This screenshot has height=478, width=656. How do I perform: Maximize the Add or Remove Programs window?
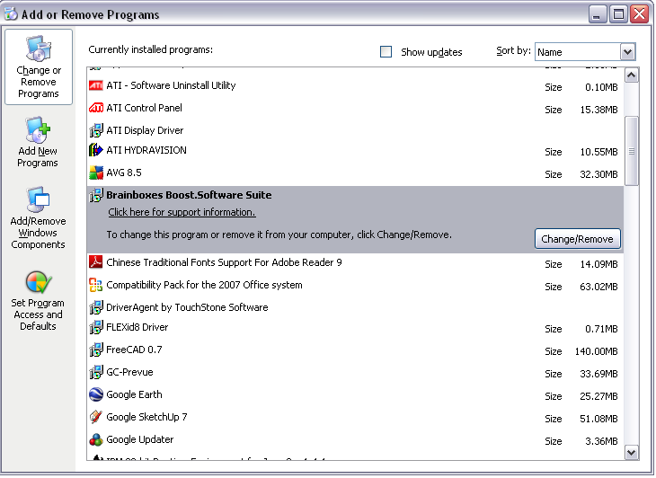618,14
